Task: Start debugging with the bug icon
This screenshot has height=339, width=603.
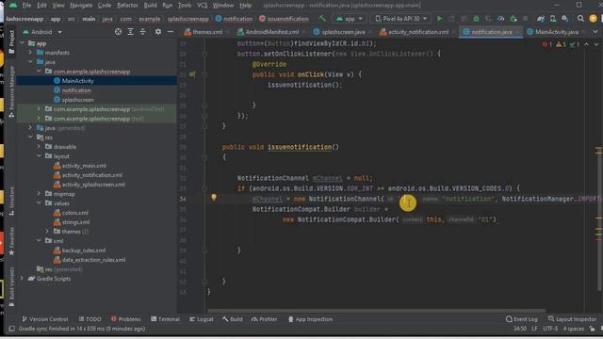Action: (476, 19)
